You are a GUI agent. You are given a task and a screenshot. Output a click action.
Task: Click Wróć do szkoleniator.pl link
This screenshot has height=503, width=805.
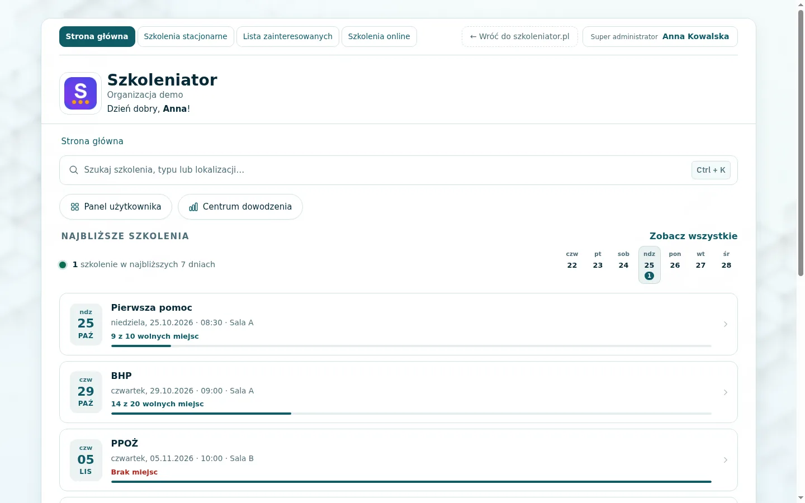coord(520,36)
